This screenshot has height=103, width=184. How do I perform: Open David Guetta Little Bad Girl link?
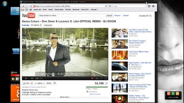(140, 64)
